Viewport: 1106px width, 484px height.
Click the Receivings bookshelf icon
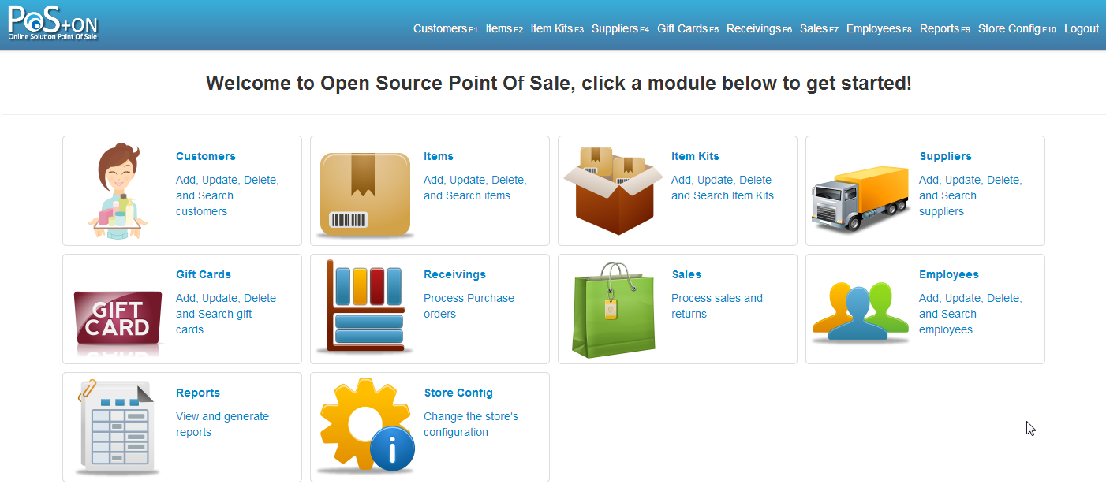tap(365, 307)
